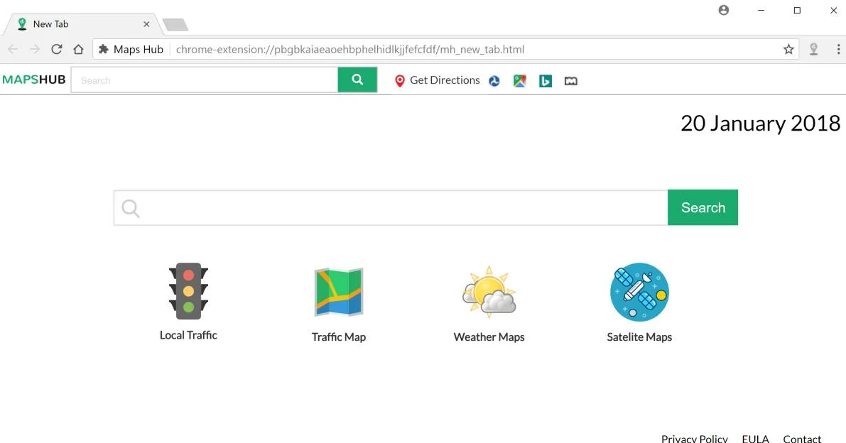Click the Local Traffic label
The height and width of the screenshot is (443, 846).
click(188, 335)
